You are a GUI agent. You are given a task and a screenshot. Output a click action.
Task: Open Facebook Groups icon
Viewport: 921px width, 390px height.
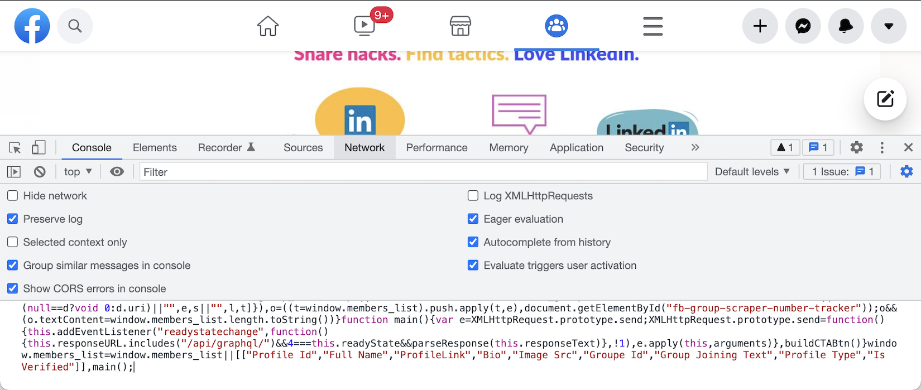557,26
